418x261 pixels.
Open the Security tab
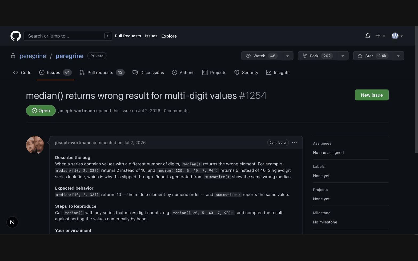coord(246,72)
